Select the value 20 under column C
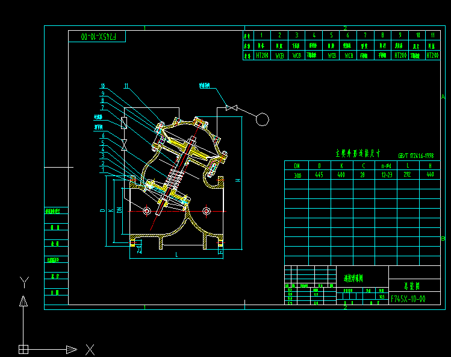 362,175
